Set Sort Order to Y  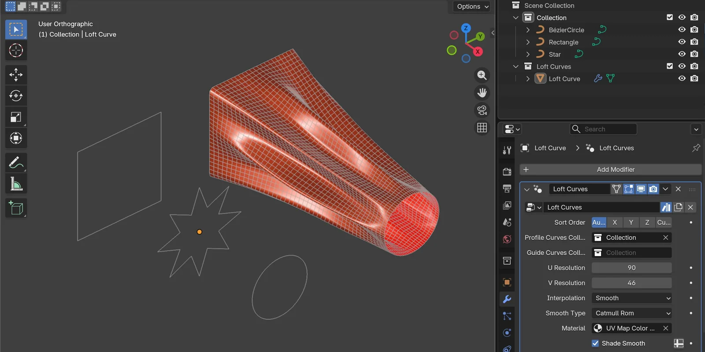pos(631,223)
